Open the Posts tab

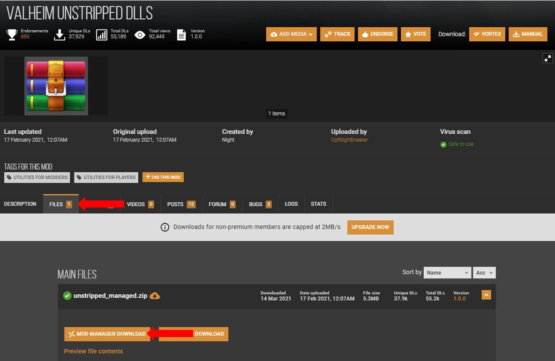[x=181, y=204]
